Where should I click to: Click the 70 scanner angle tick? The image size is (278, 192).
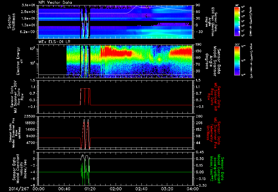[x=198, y=64]
